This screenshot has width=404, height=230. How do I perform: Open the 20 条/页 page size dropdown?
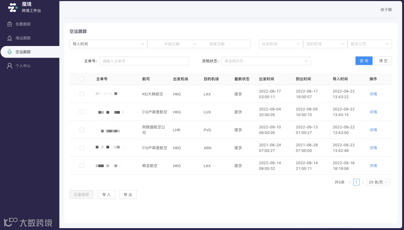coord(378,182)
